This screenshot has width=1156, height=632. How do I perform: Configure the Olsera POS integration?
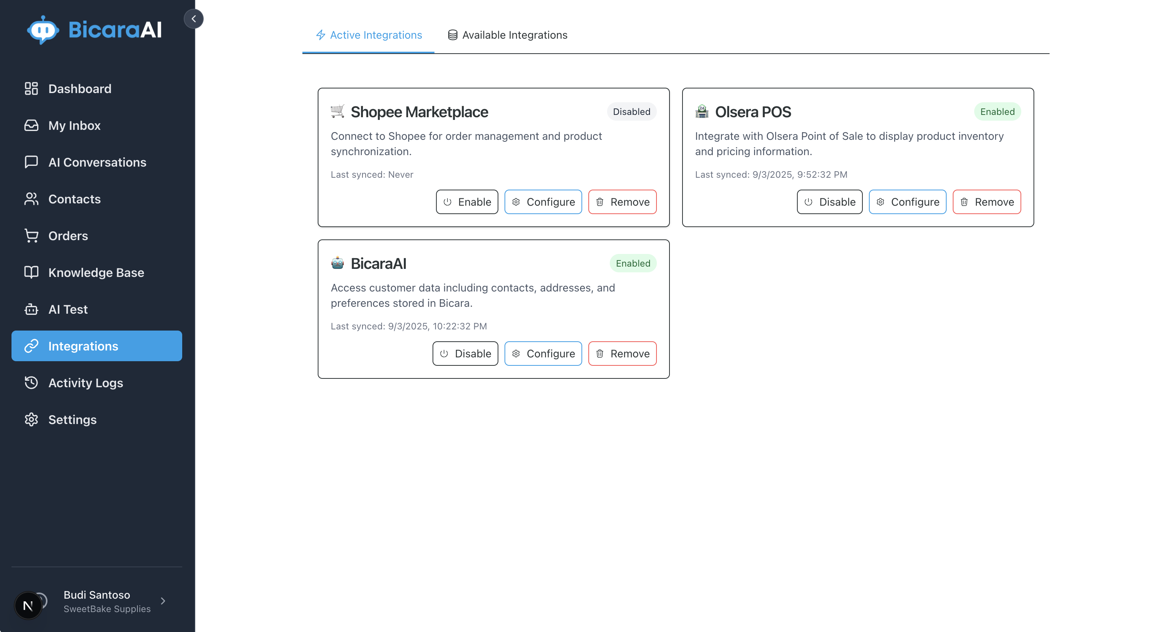pos(907,202)
